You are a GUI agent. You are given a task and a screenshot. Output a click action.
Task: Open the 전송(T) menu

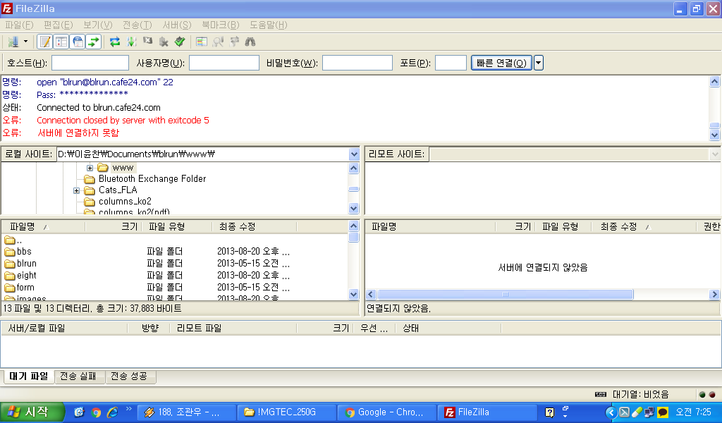(137, 25)
